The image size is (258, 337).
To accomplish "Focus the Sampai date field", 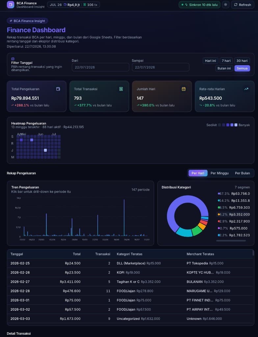I will 160,67.
